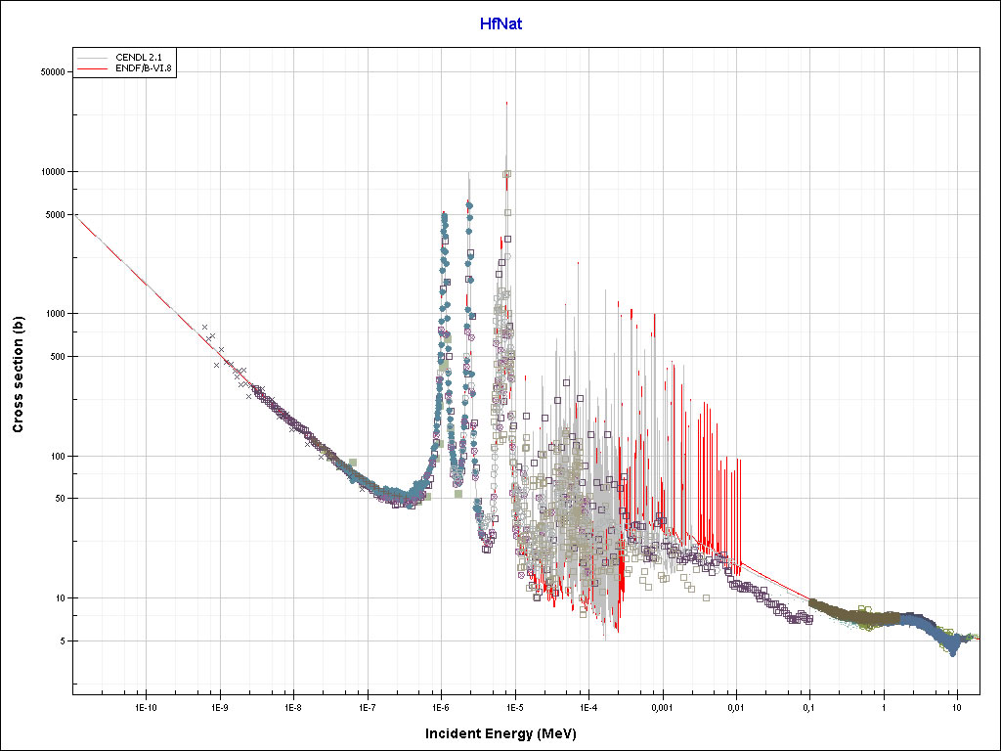Click the 0,1 x-axis tick label
The height and width of the screenshot is (751, 1001).
point(809,706)
